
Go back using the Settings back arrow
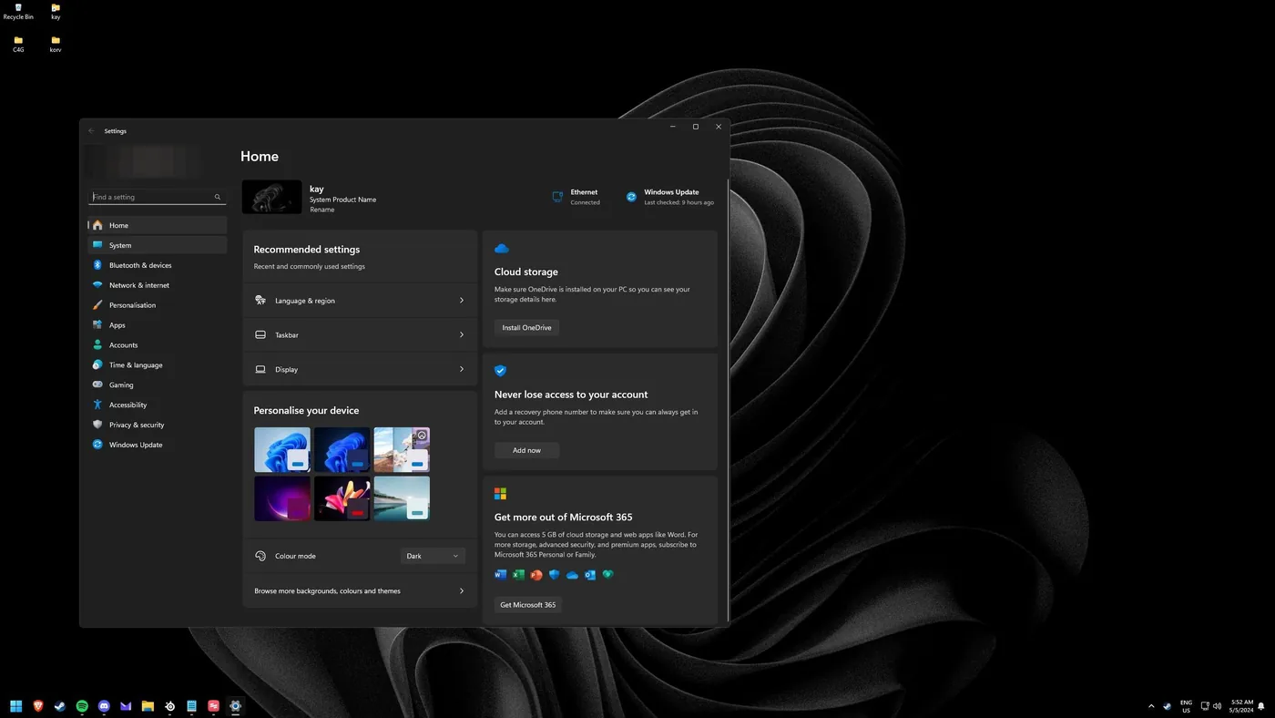click(x=91, y=131)
